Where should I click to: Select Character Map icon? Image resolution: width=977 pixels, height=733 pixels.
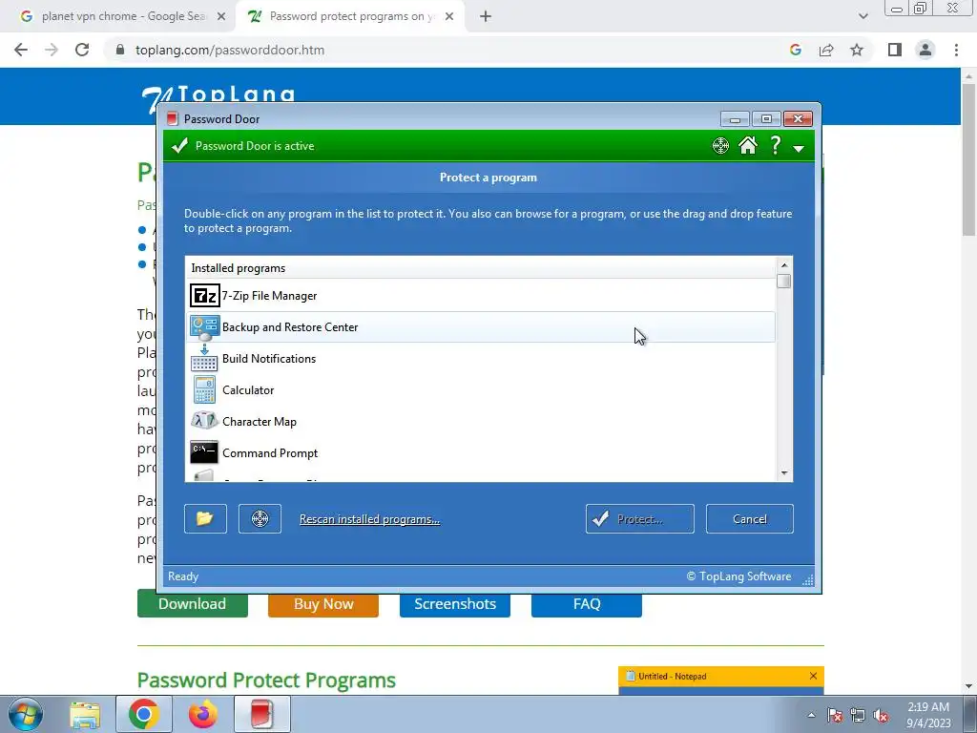click(x=204, y=421)
